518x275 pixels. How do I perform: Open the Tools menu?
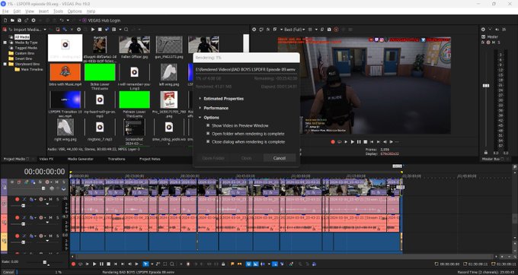[58, 11]
